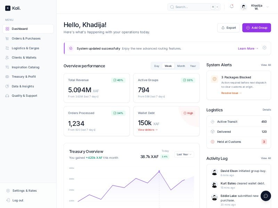Click the Log out icon
Viewport: 278px width, 208px height.
click(7, 200)
